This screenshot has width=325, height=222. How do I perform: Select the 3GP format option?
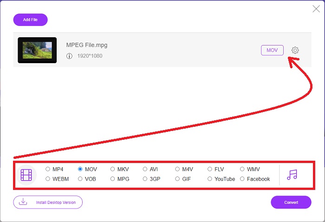tap(145, 179)
